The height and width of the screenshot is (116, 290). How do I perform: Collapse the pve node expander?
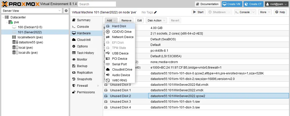point(7,22)
